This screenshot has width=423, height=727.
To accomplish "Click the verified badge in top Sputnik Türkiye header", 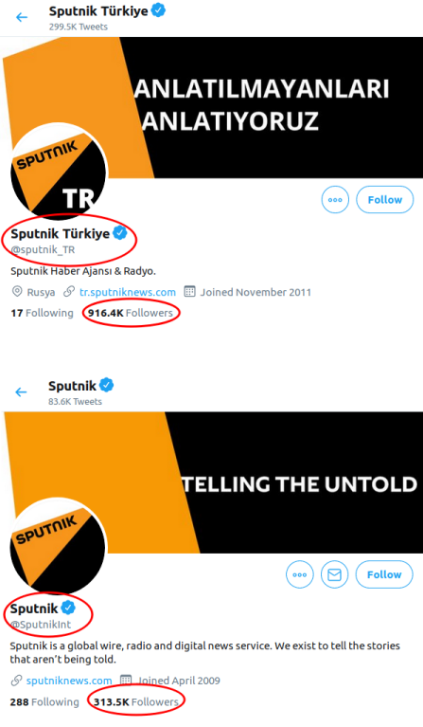I will pyautogui.click(x=159, y=10).
